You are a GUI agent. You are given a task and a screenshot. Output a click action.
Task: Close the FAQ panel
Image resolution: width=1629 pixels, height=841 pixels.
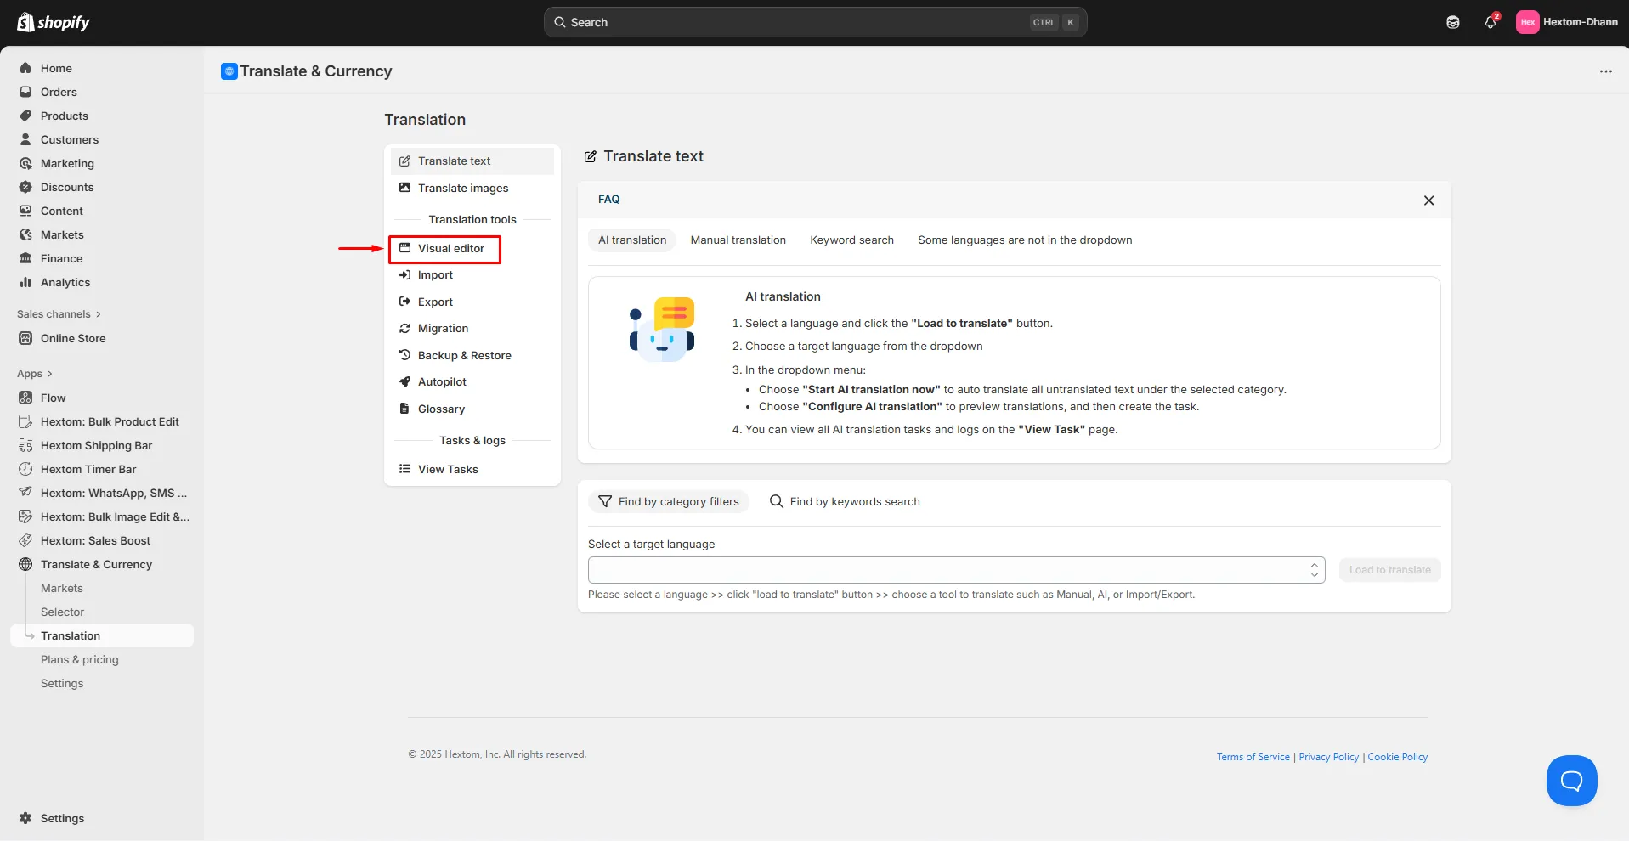1428,200
